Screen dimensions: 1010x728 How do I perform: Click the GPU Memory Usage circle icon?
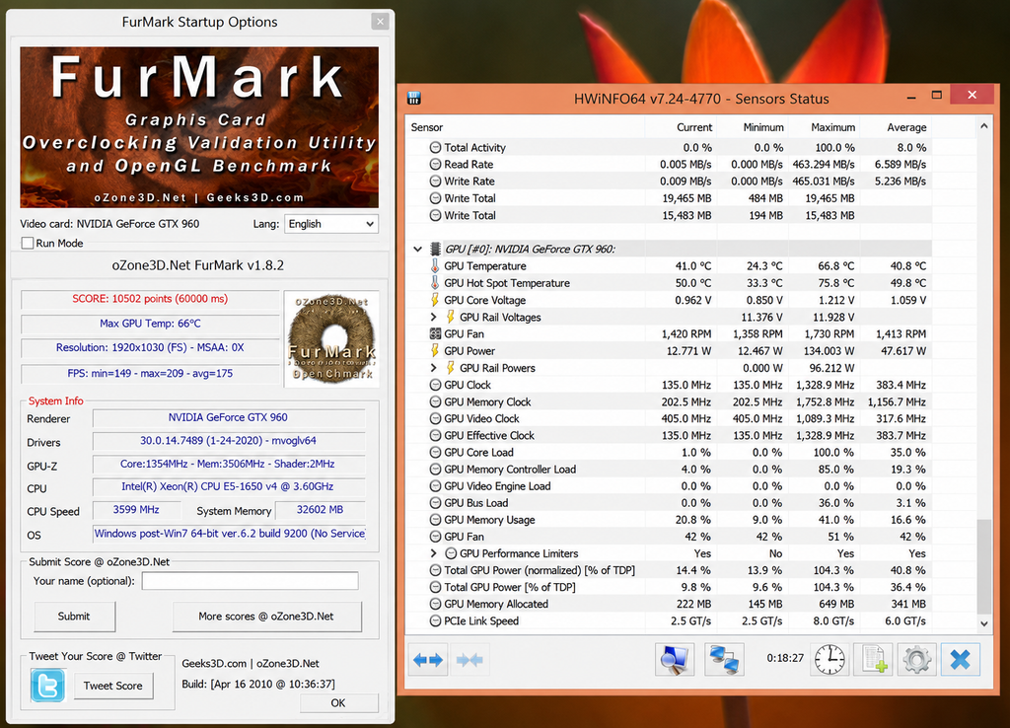tap(435, 520)
